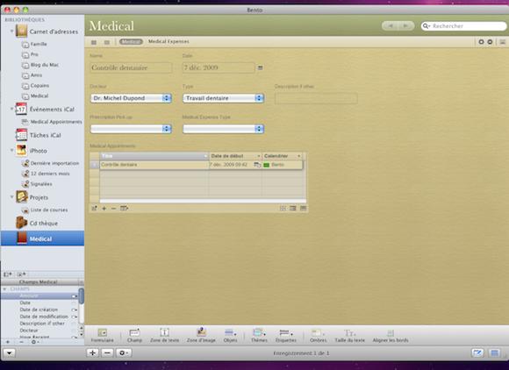Open the Thèmes chooser

point(259,335)
